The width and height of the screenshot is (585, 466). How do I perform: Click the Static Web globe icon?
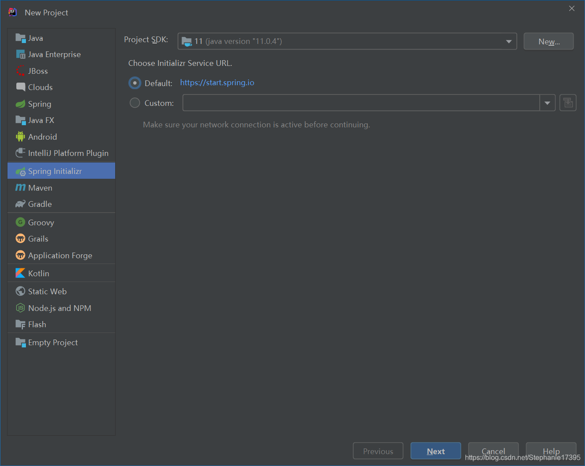[21, 291]
